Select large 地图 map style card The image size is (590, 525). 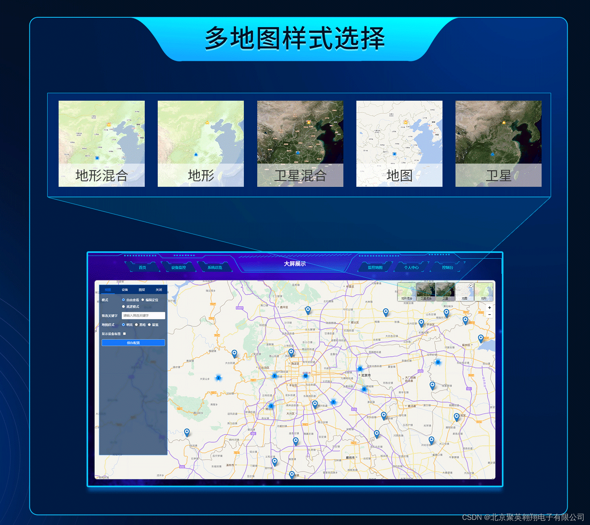click(399, 144)
